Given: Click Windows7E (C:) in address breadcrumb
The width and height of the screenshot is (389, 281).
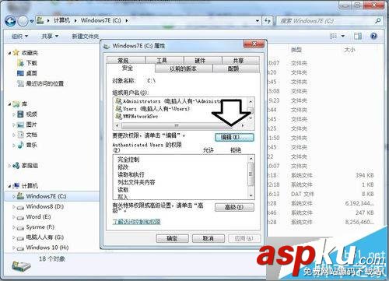Looking at the screenshot, I should coord(101,20).
